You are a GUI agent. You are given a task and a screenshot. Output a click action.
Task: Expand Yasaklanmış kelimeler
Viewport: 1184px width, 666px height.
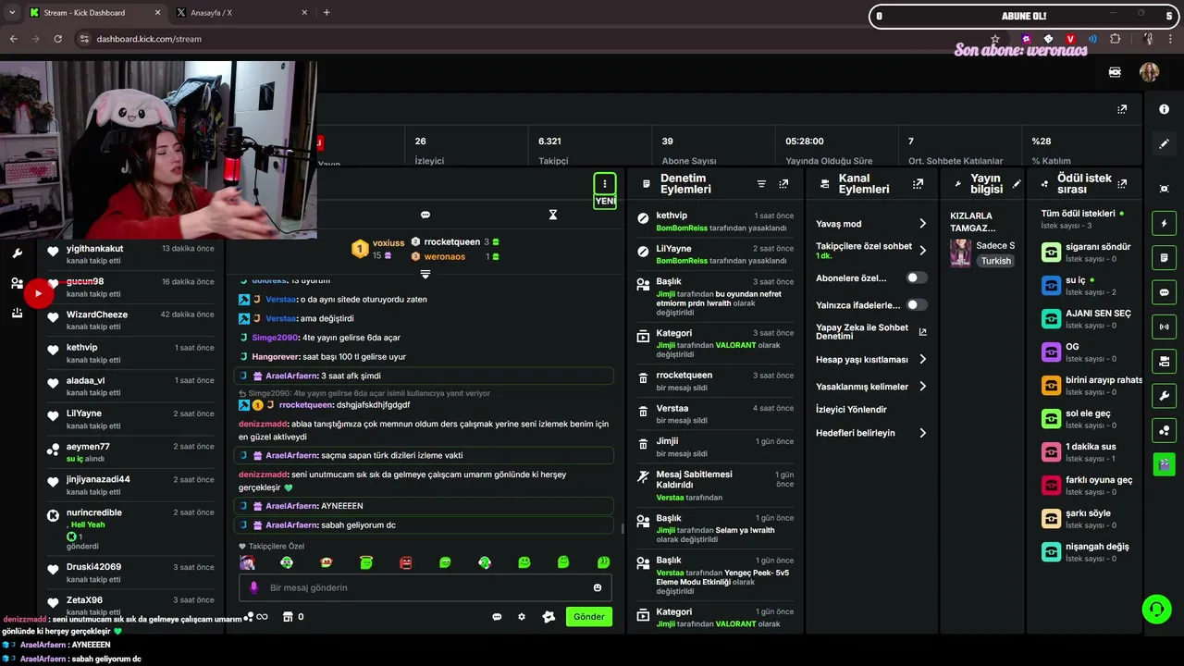coord(871,387)
